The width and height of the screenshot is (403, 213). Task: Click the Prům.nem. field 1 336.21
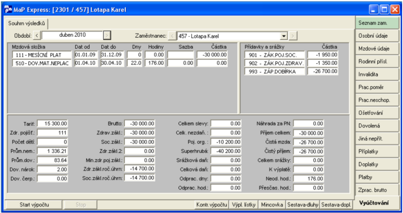(52, 151)
